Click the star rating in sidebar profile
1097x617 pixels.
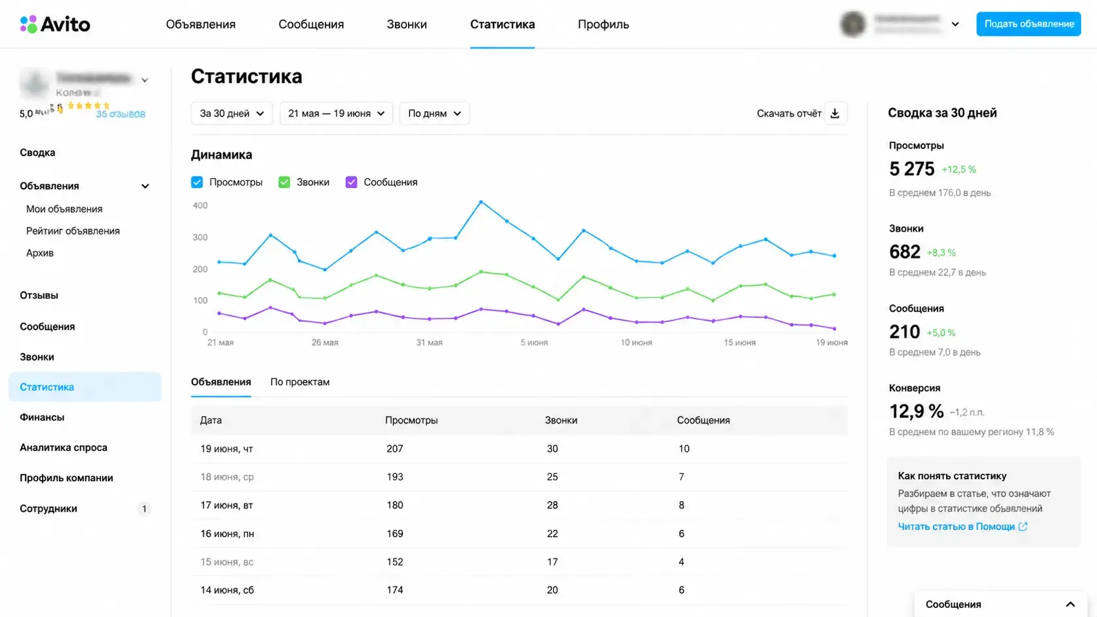click(89, 106)
